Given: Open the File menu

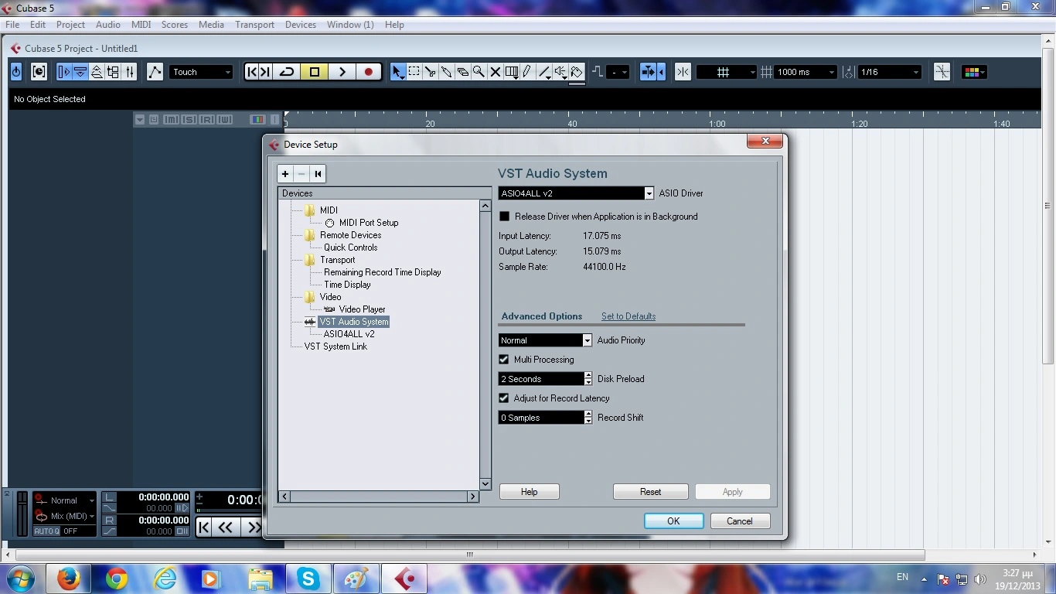Looking at the screenshot, I should tap(12, 25).
